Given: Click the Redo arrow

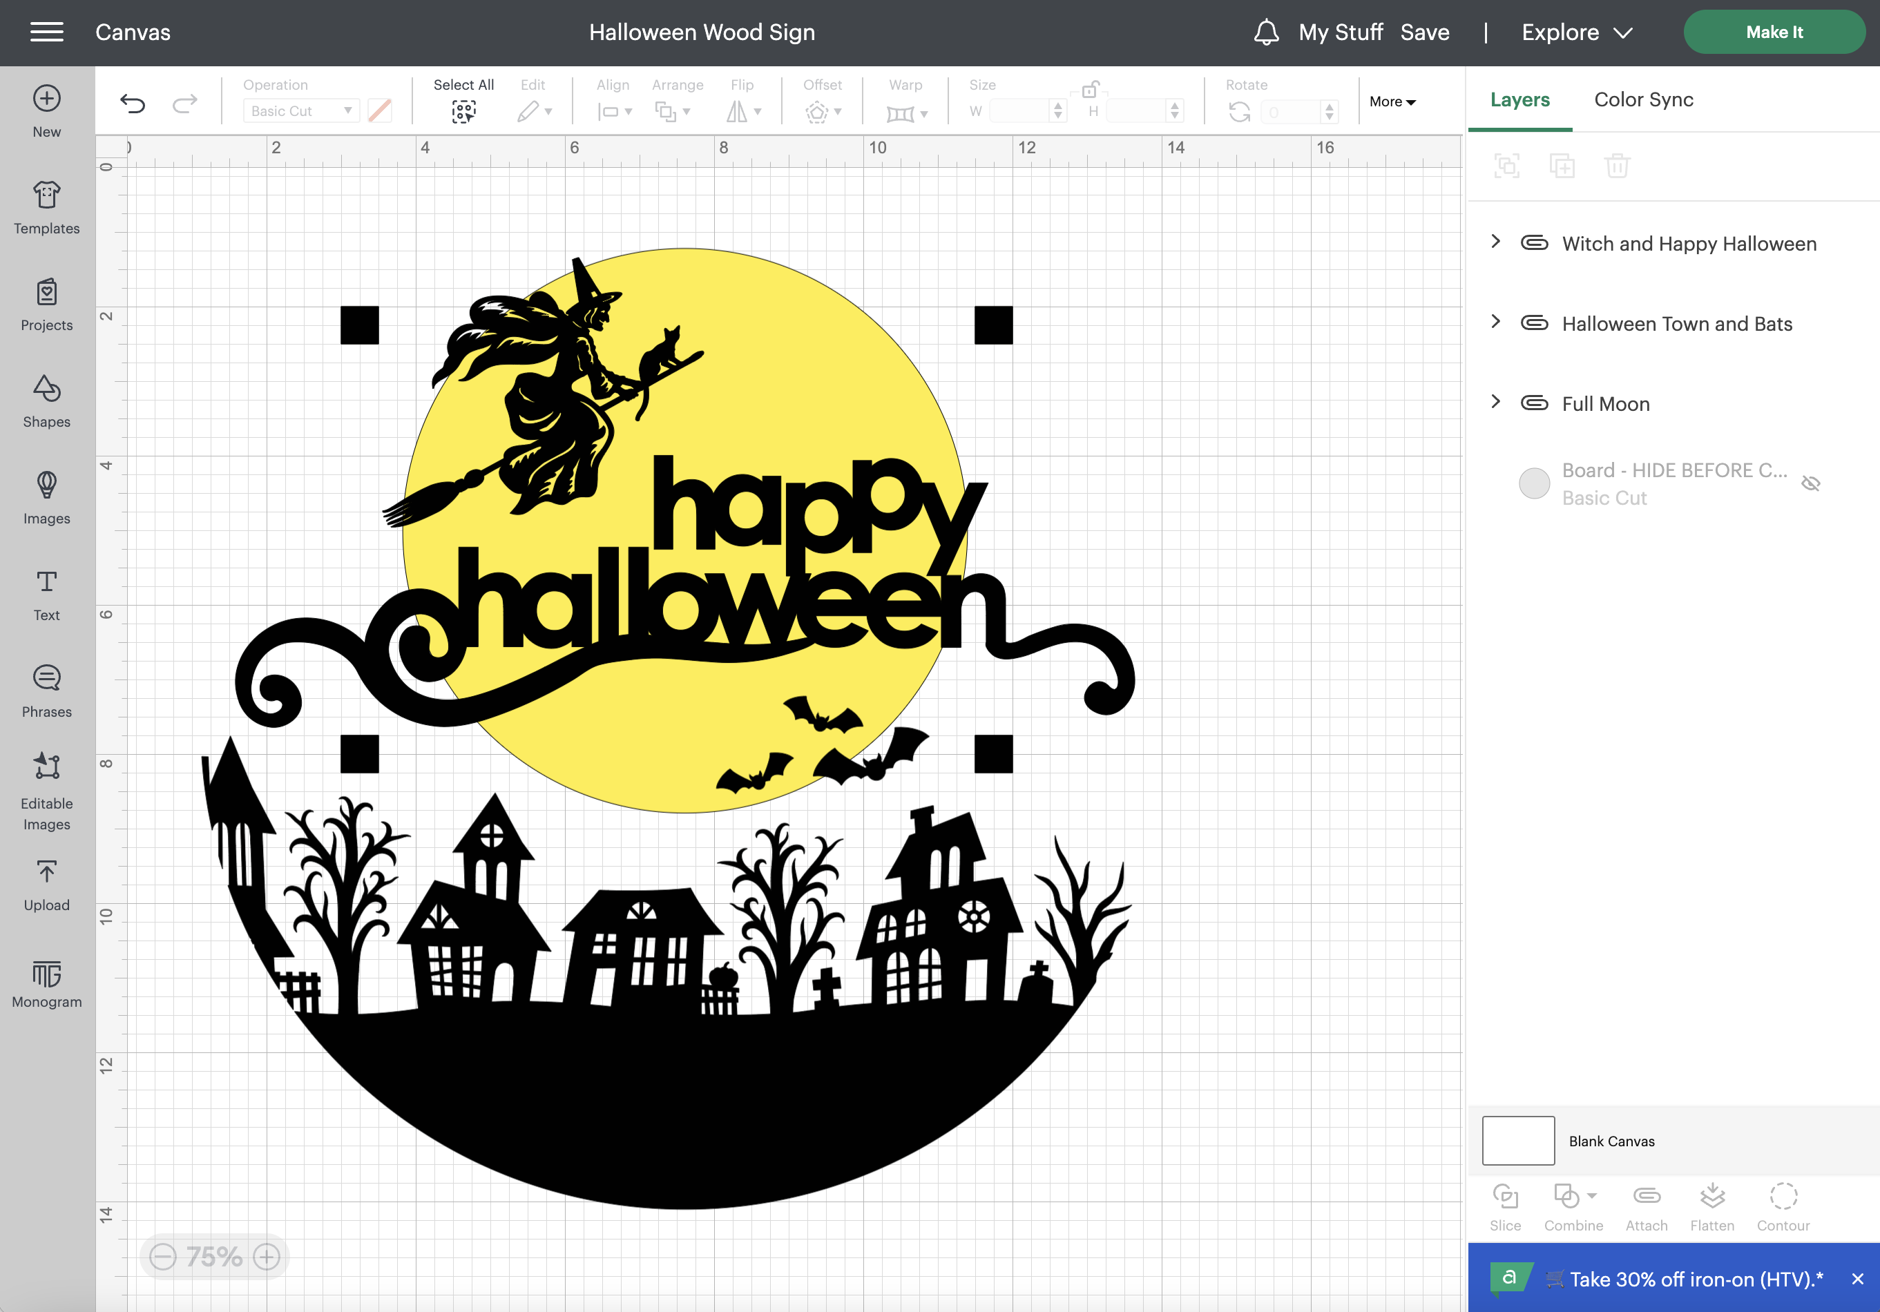Looking at the screenshot, I should coord(185,103).
